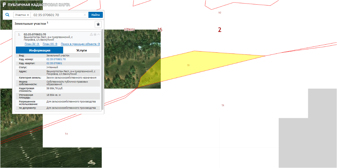Add parcel 02:35:070601:70 to favorites with star
This screenshot has height=168, width=337.
[95, 35]
